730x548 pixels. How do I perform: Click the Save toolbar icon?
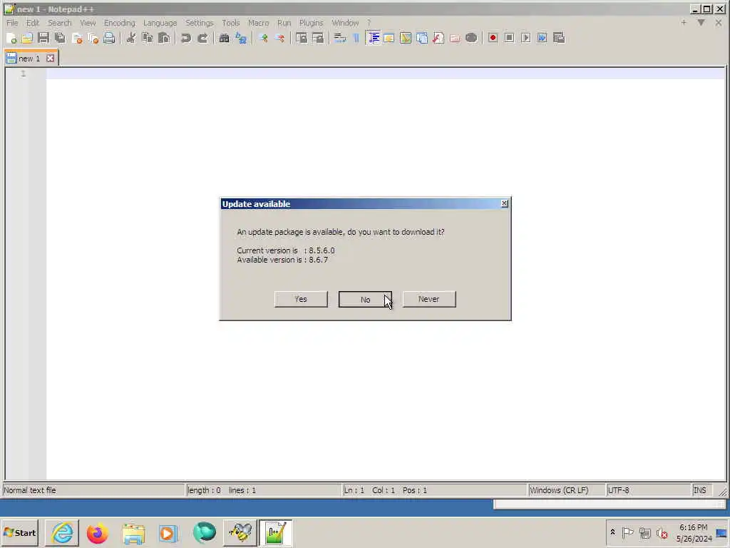pyautogui.click(x=43, y=39)
